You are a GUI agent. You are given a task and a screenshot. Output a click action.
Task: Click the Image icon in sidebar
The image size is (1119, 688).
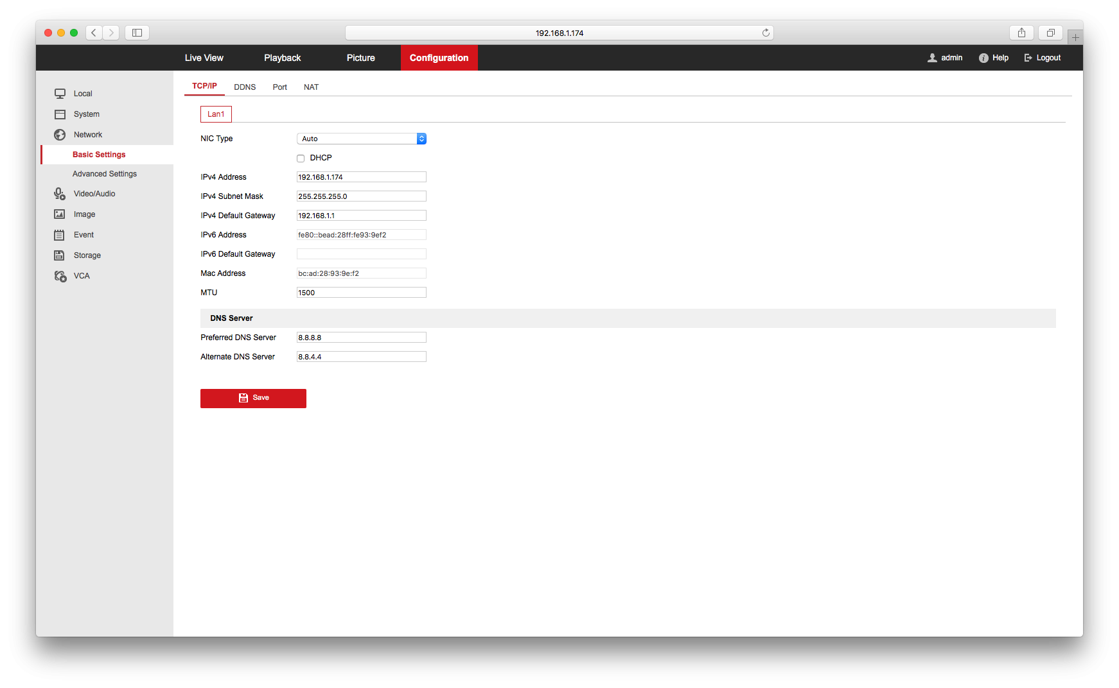[x=60, y=214]
